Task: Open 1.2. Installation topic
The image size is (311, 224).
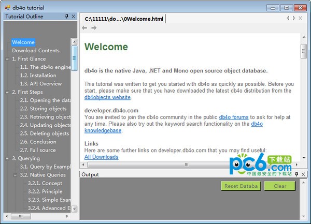Action: [38, 76]
